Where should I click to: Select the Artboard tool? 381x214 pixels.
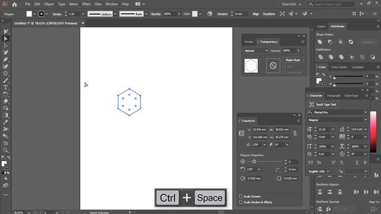pyautogui.click(x=5, y=143)
